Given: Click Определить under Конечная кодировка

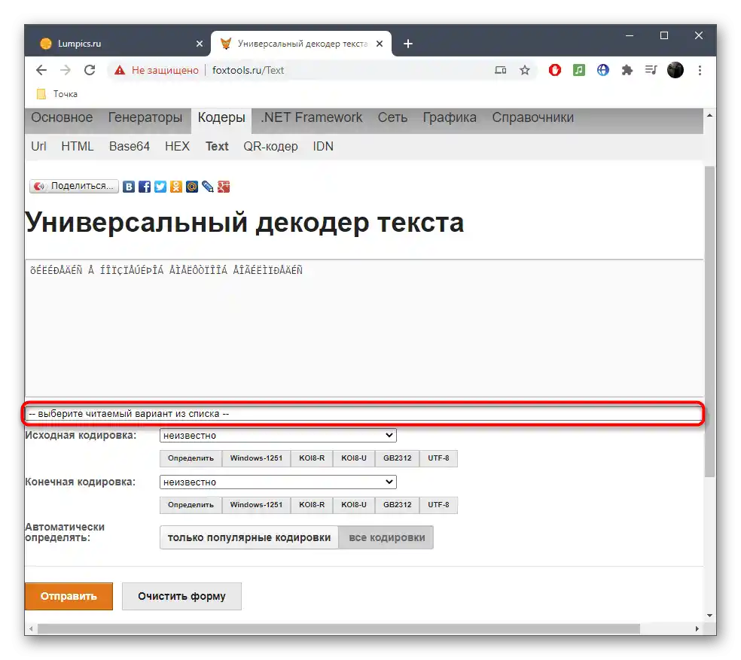Looking at the screenshot, I should coord(191,505).
